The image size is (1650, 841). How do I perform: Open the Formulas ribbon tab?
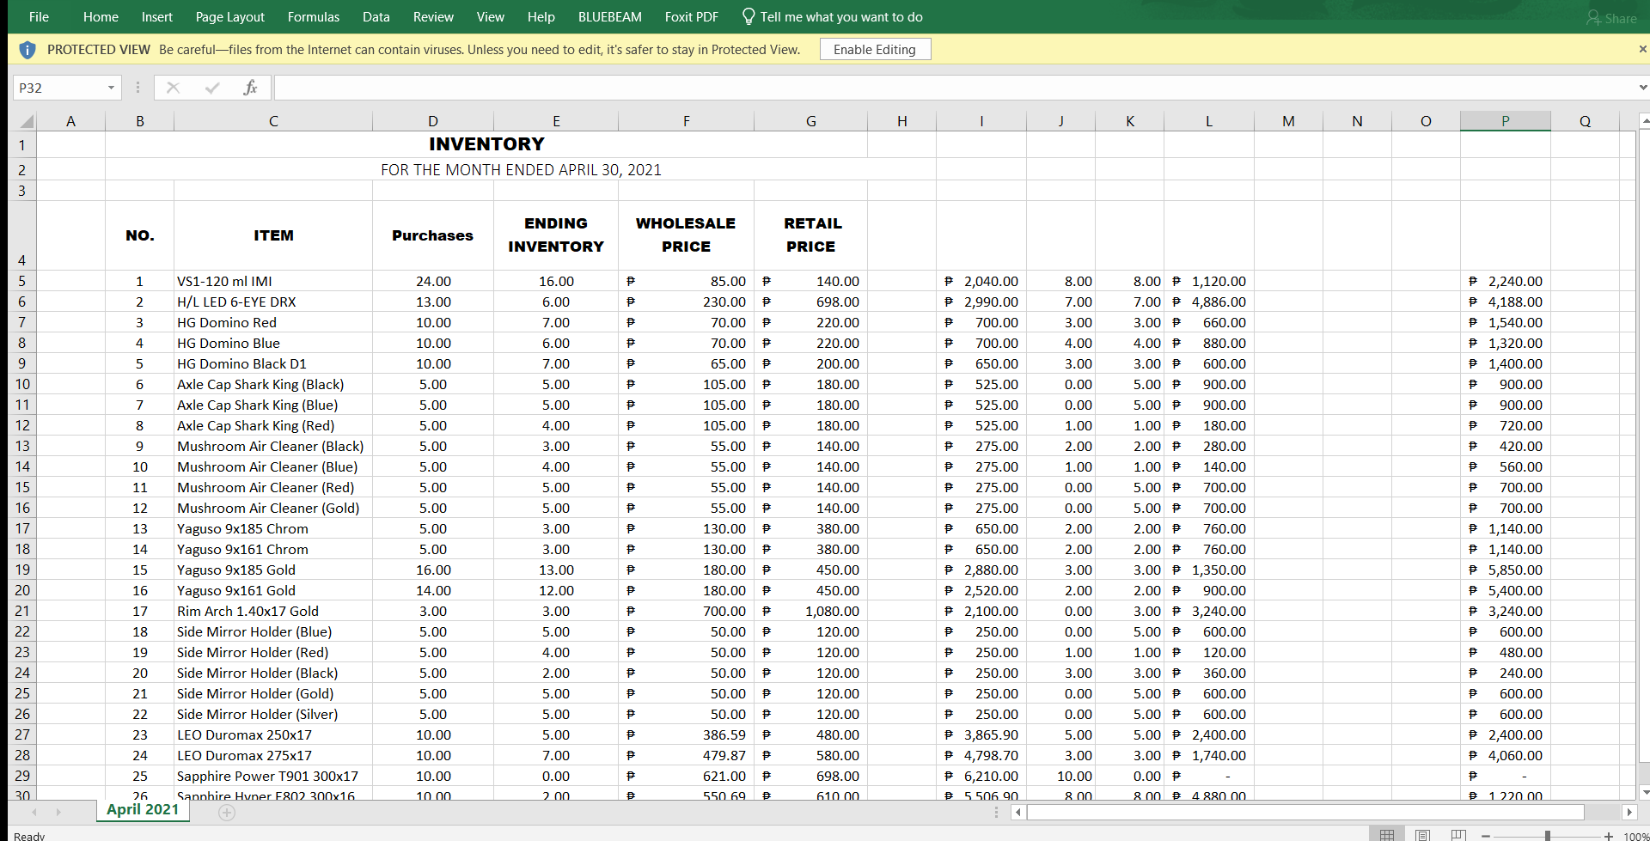click(313, 17)
